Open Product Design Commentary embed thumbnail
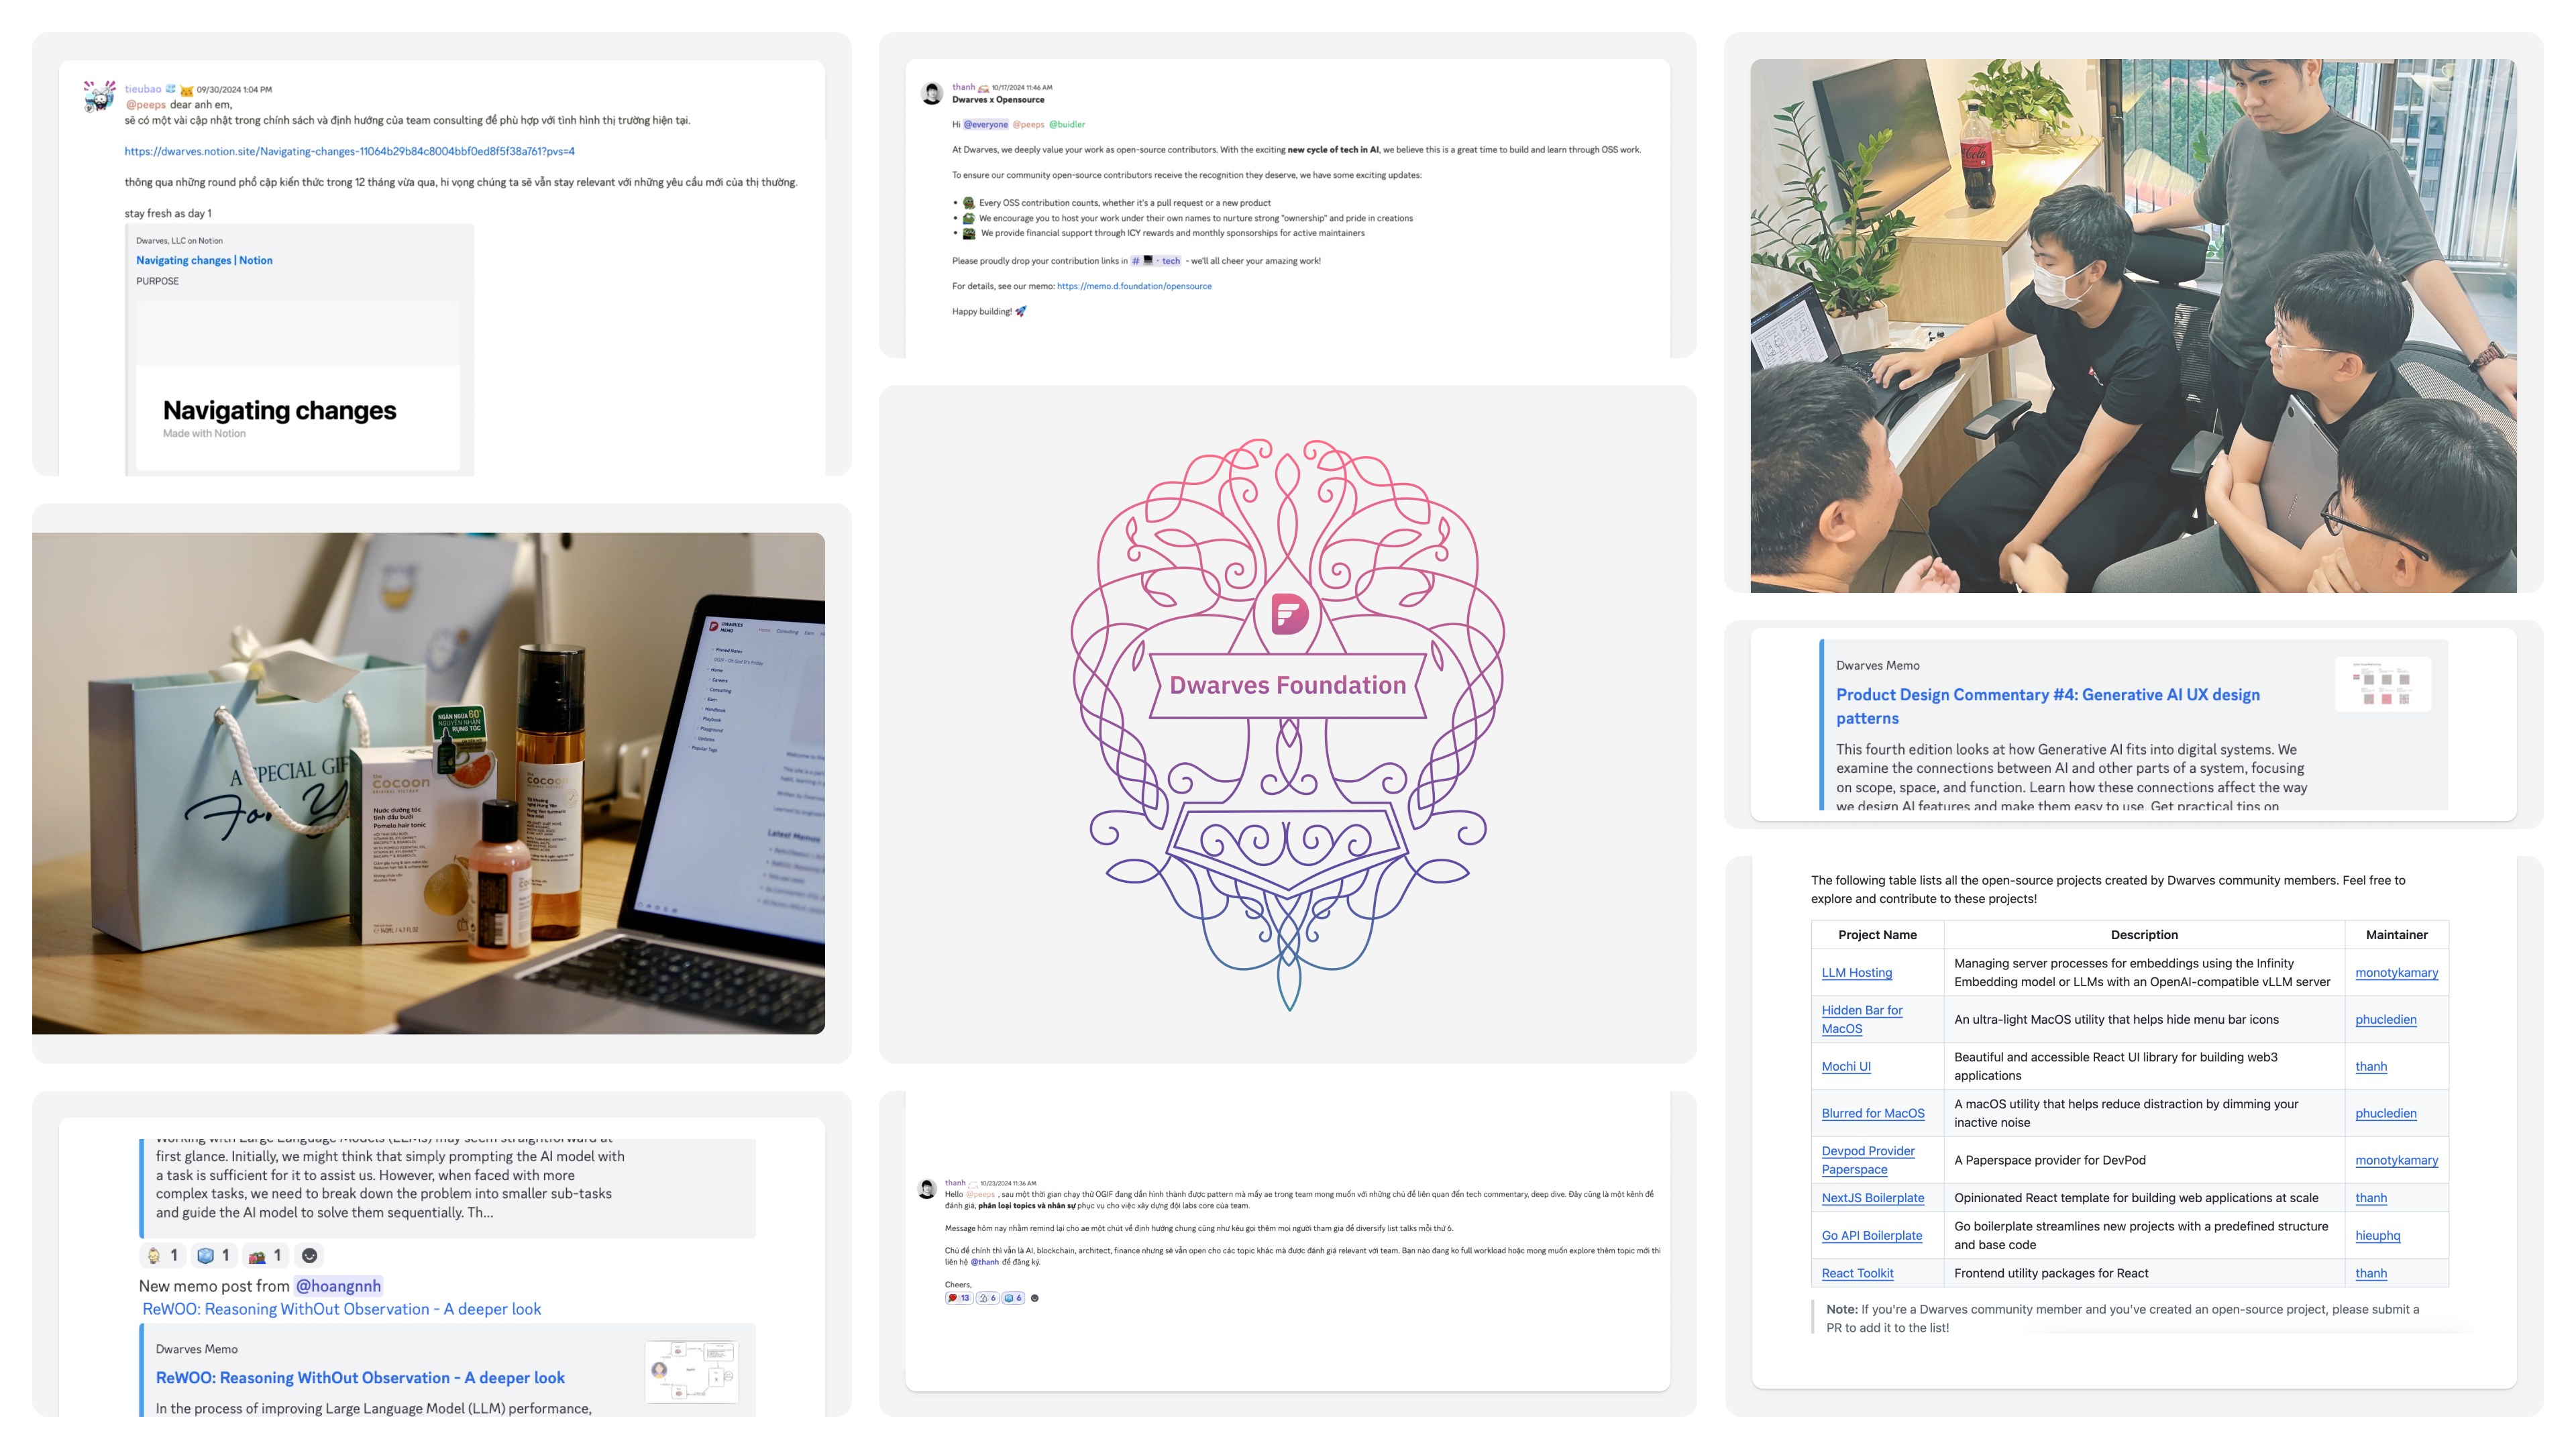This screenshot has width=2576, height=1449. [x=2382, y=684]
